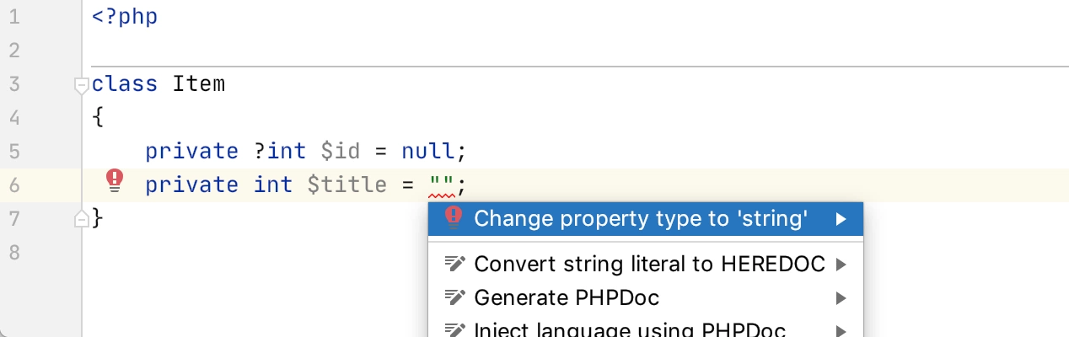Image resolution: width=1069 pixels, height=337 pixels.
Task: Place cursor on the <?php tag
Action: pyautogui.click(x=125, y=17)
